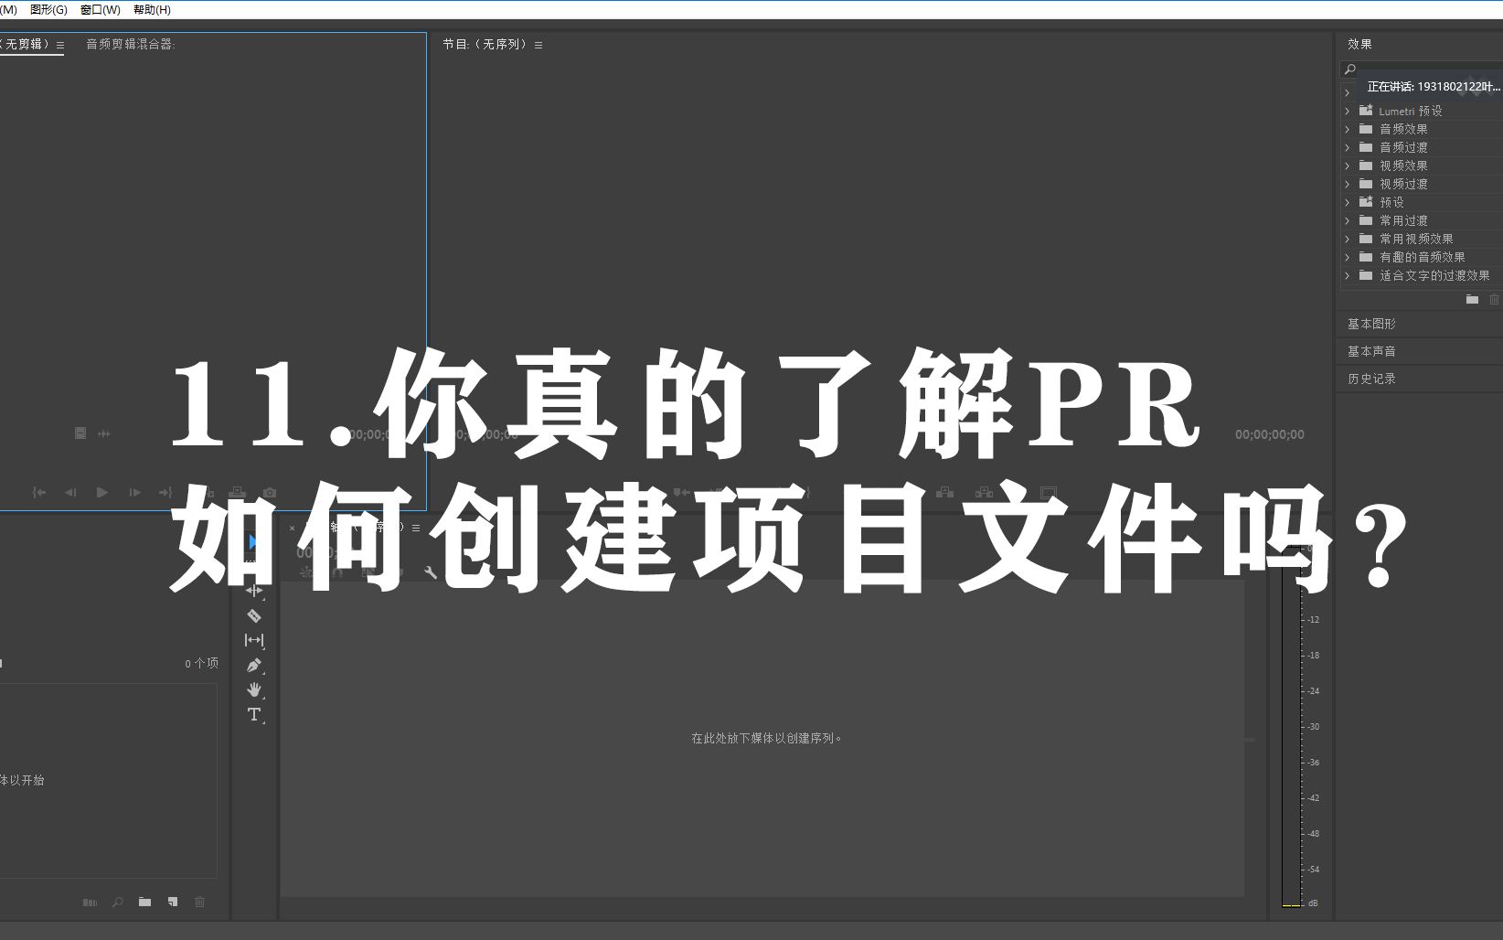Select the Hand tool
Screen dimensions: 1503x940
point(254,690)
